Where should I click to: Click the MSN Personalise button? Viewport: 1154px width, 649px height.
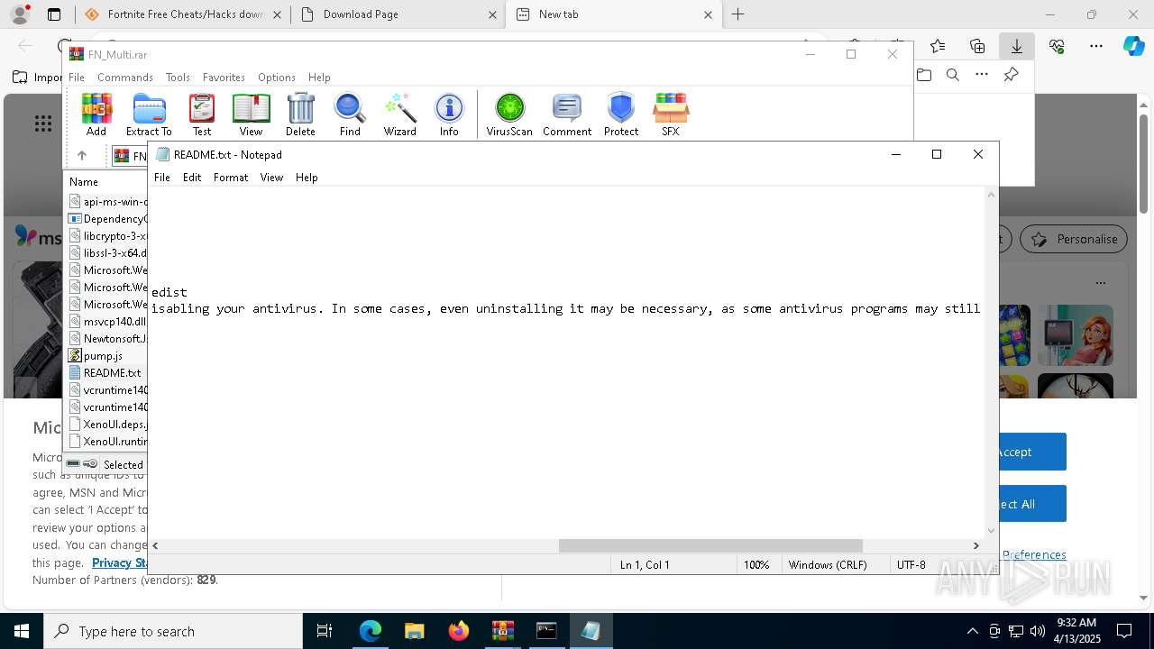pos(1074,239)
